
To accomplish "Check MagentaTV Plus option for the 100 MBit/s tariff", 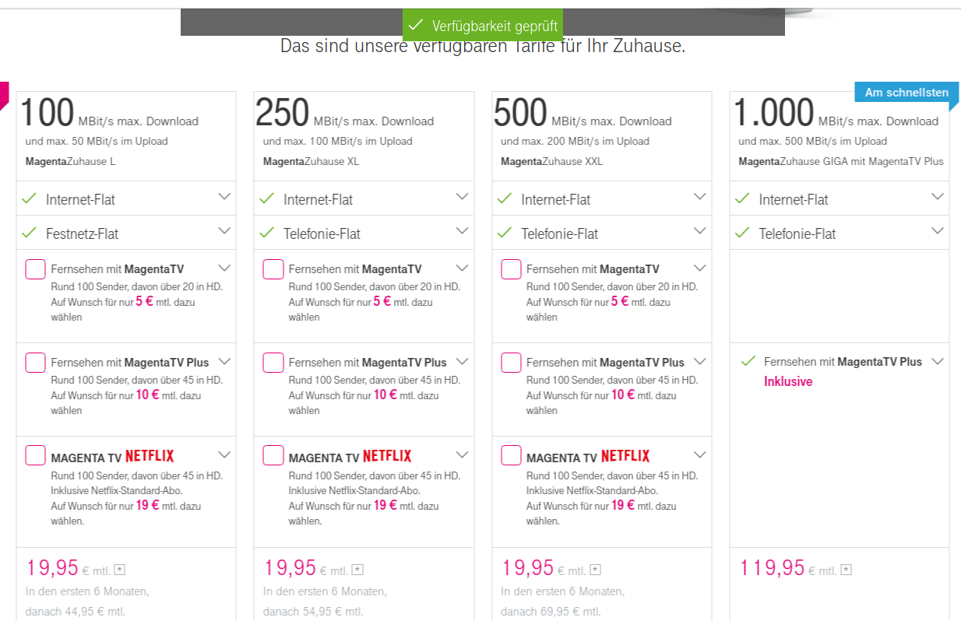I will (35, 363).
